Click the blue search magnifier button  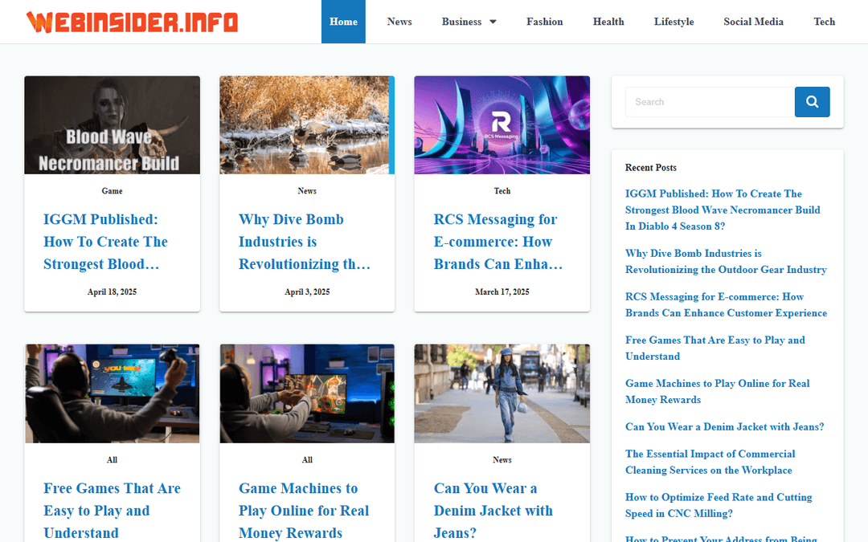coord(812,102)
